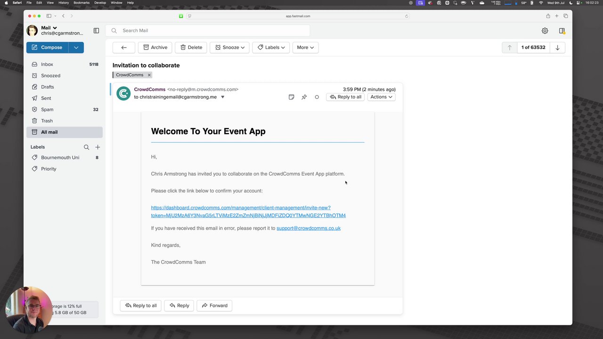Delete this email
Viewport: 603px width, 339px height.
191,48
